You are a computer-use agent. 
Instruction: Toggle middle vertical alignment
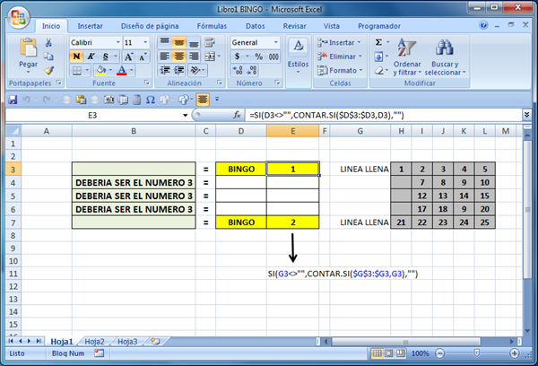coord(178,42)
